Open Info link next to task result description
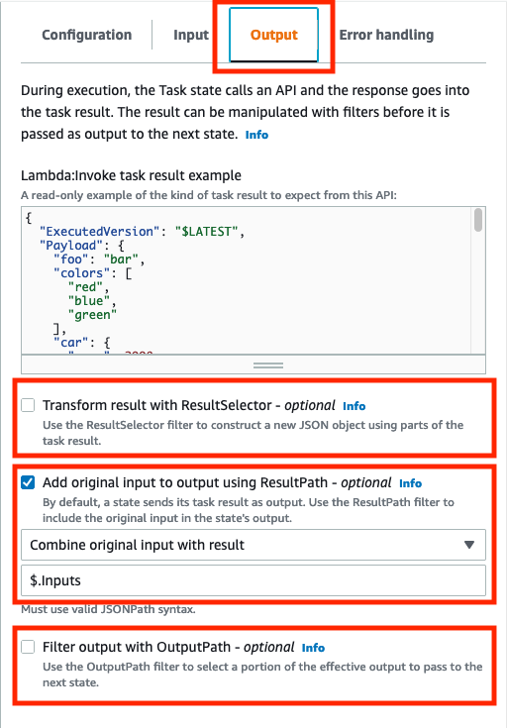The height and width of the screenshot is (728, 507). point(256,135)
